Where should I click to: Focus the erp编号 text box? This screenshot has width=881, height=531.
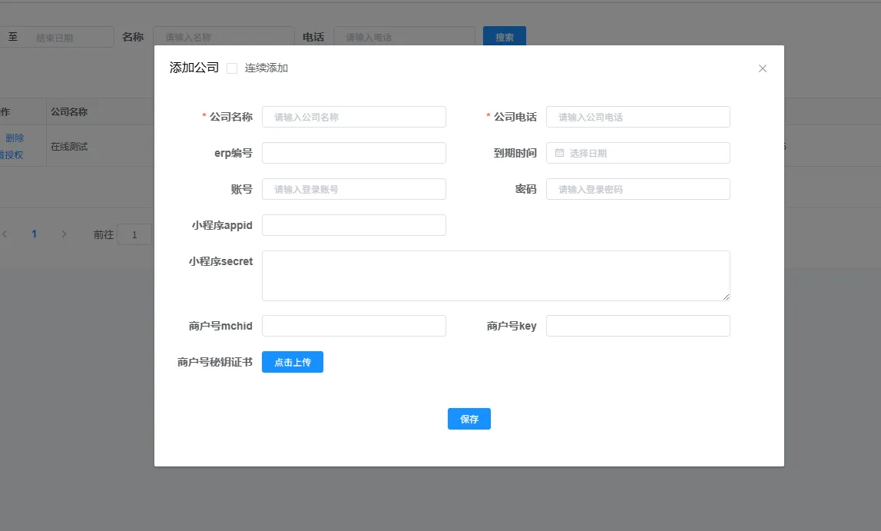click(353, 153)
